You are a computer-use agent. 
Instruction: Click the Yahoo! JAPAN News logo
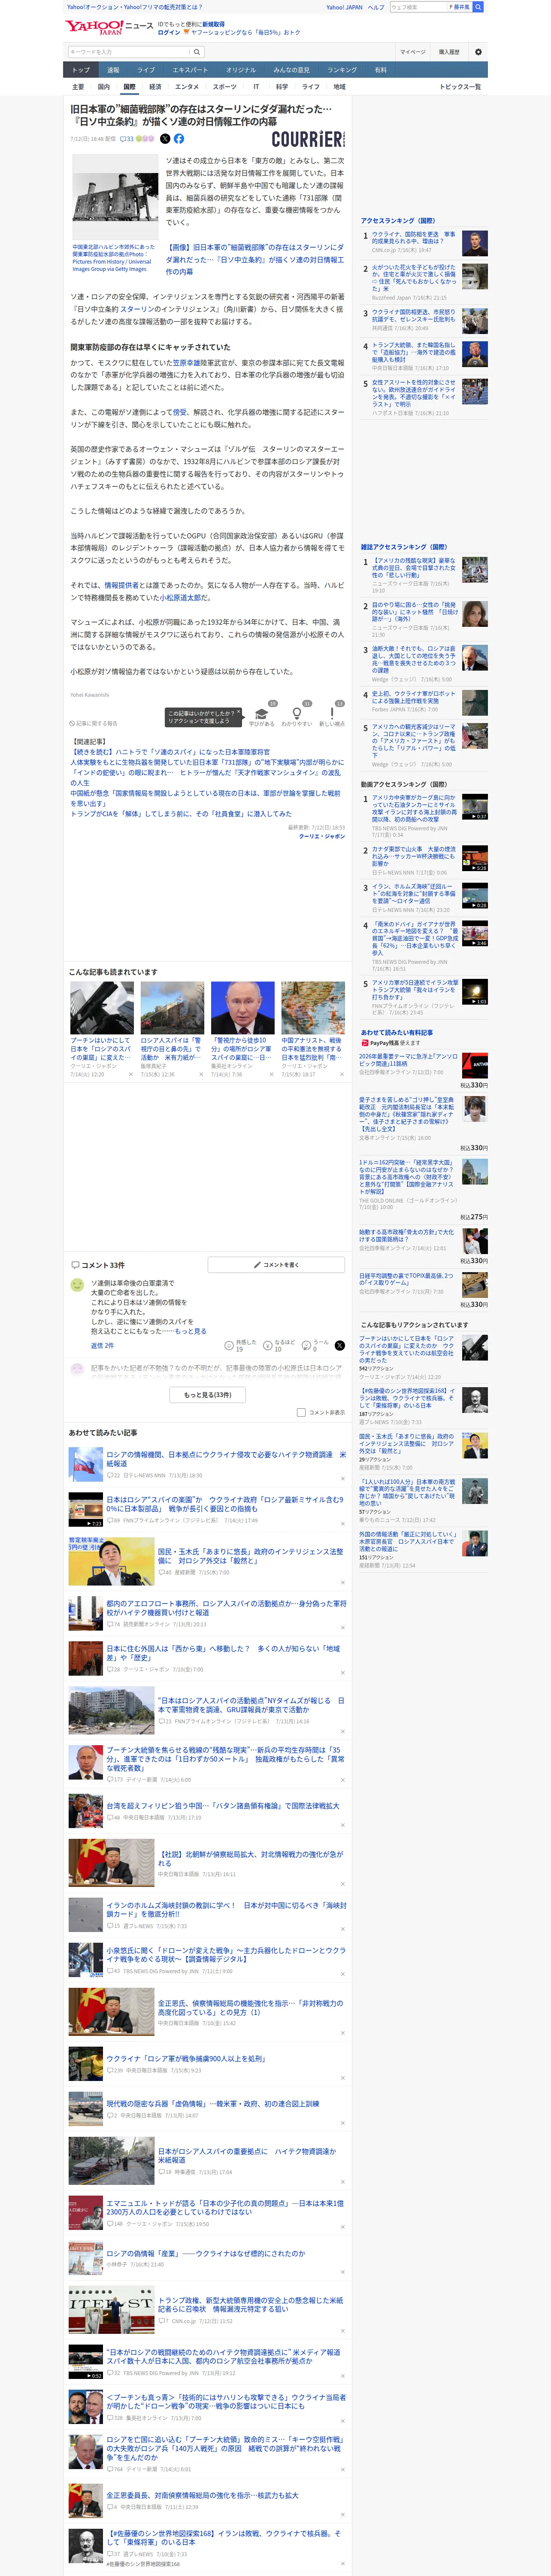tap(110, 27)
